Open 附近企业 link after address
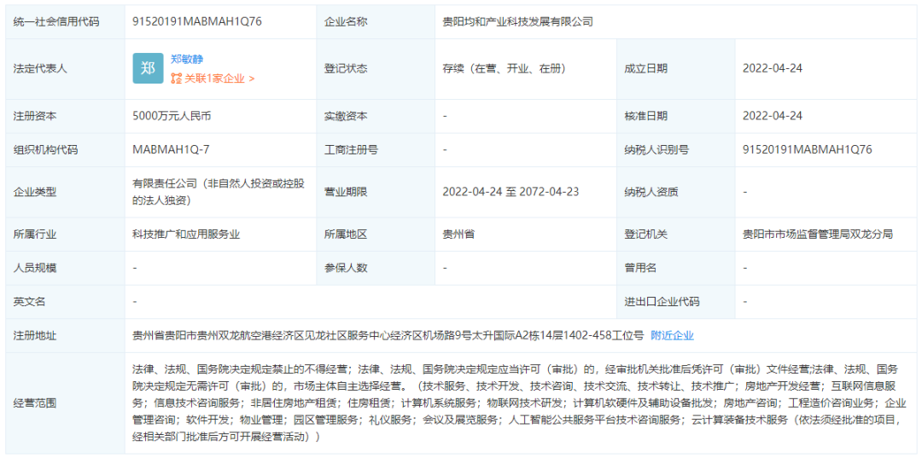The image size is (922, 458). coord(672,335)
